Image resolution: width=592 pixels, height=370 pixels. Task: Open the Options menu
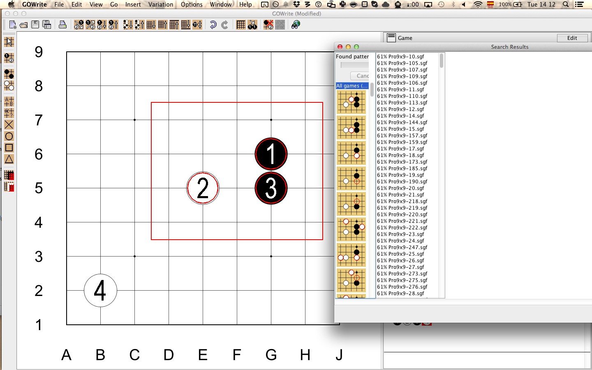pos(191,5)
